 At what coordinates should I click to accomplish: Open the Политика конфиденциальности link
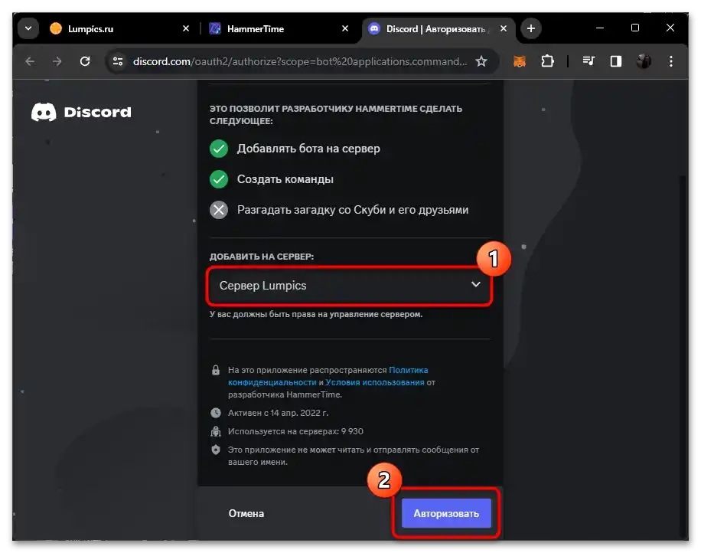click(x=328, y=376)
